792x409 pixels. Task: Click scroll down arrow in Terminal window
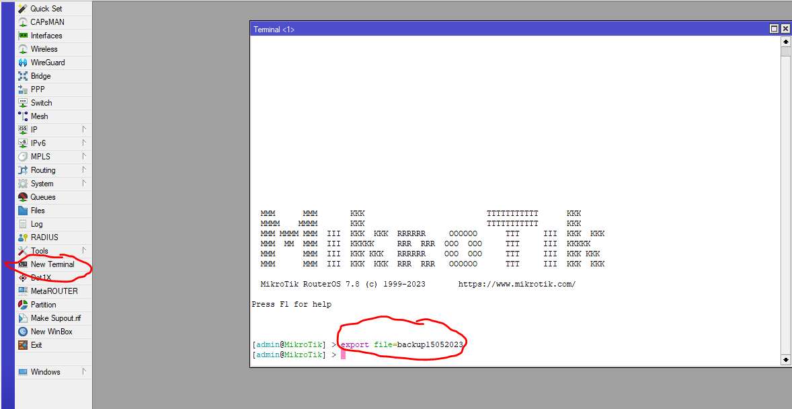click(x=785, y=359)
